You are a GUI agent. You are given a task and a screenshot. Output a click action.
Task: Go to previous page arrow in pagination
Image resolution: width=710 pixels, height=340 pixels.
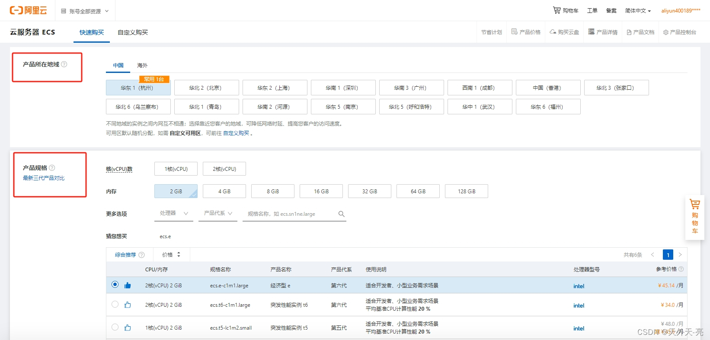click(x=652, y=255)
